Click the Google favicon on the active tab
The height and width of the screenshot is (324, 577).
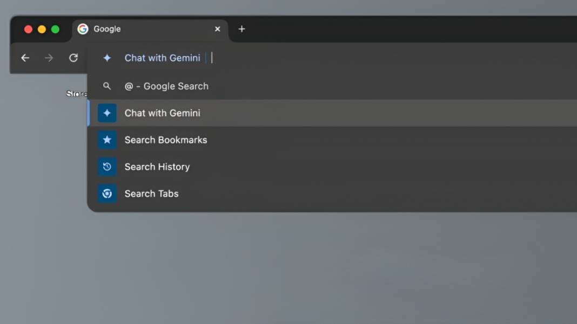[x=83, y=29]
